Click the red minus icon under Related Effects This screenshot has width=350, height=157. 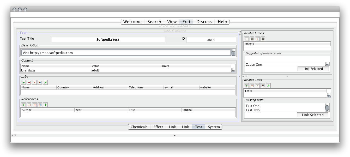[x=246, y=39]
